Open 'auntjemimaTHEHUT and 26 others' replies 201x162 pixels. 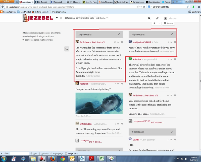[149, 122]
